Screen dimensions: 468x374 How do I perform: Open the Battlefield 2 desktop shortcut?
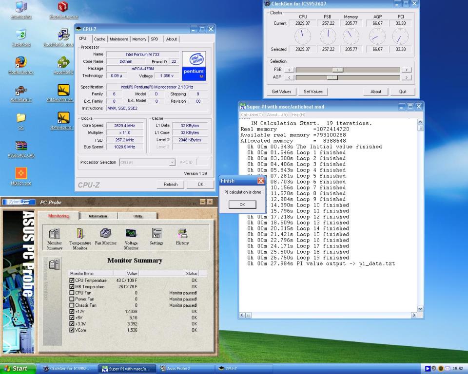(21, 91)
